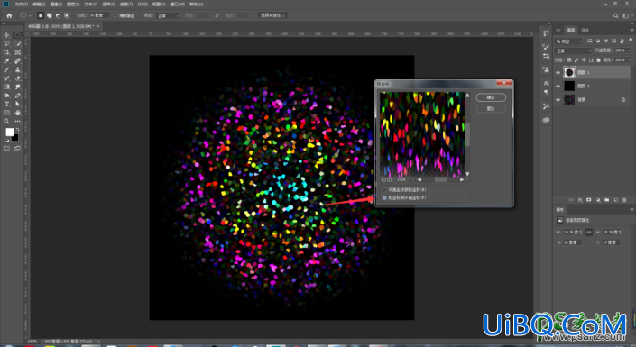Viewport: 636px width, 347px height.
Task: Select the Path Selection tool
Action: [x=17, y=105]
